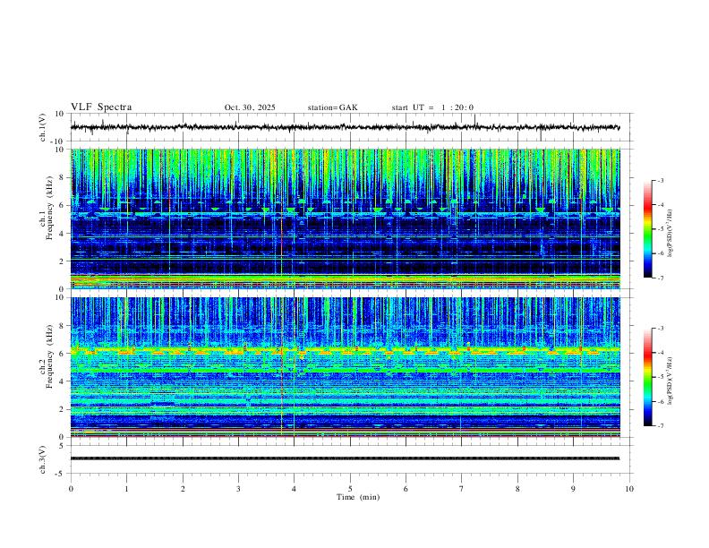Click the '-7' value on lower color scale
The image size is (709, 548).
click(660, 426)
